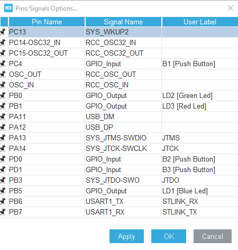
Task: Select the PB0 pin name cell
Action: [x=47, y=95]
